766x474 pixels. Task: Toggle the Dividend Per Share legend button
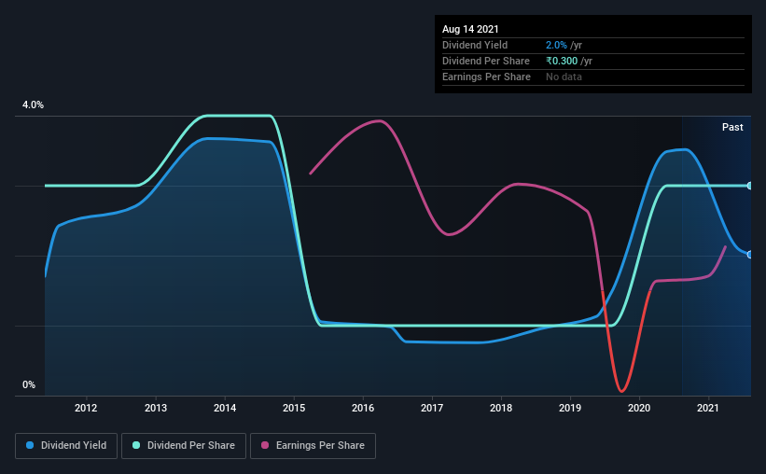[x=184, y=446]
